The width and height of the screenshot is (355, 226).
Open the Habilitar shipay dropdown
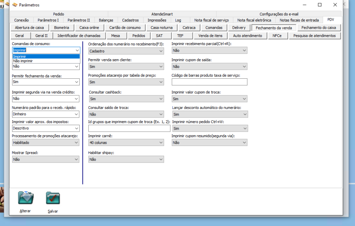[x=126, y=159]
